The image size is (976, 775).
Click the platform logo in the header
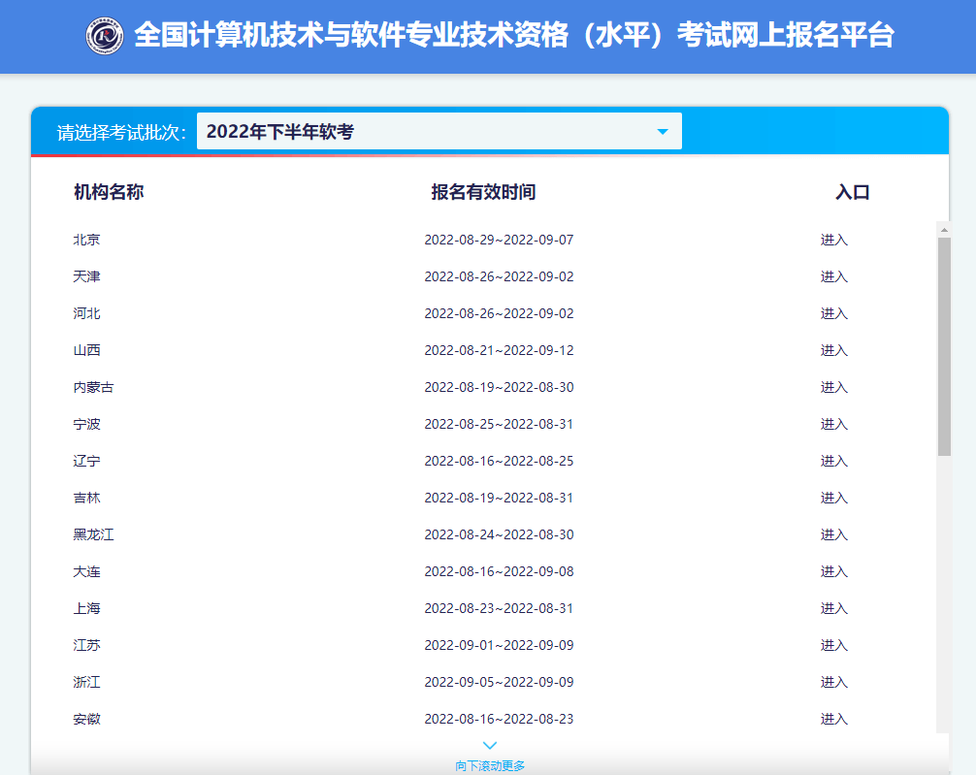[x=105, y=36]
